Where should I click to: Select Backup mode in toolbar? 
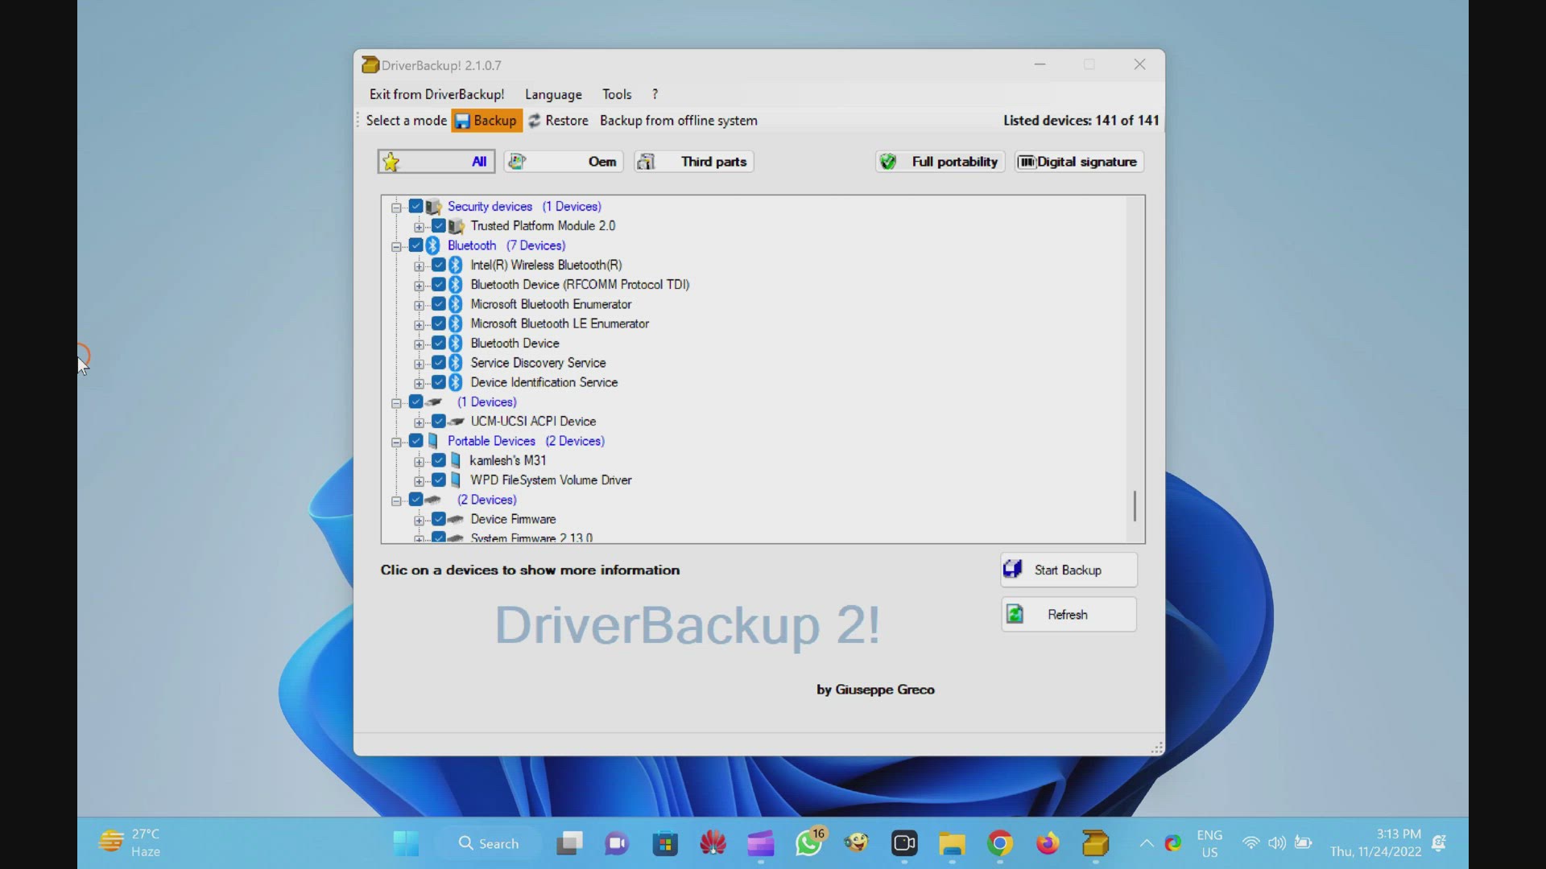[486, 121]
